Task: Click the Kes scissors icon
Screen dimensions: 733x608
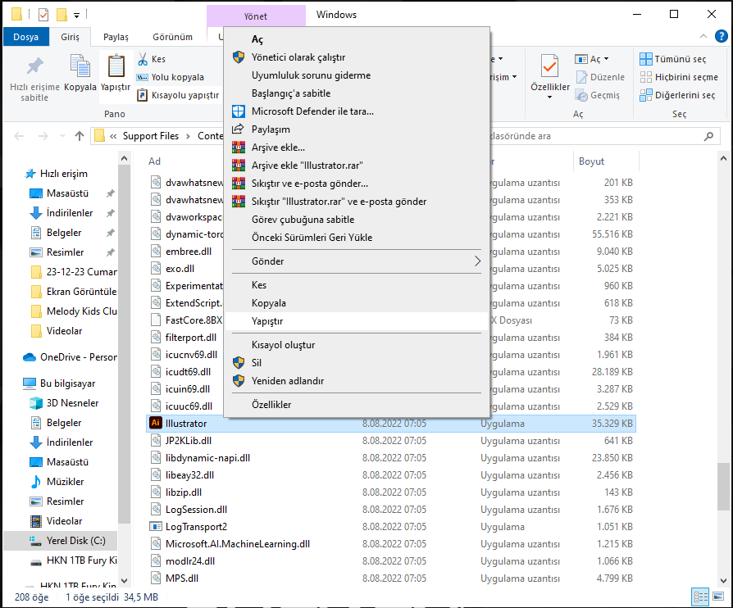Action: pos(143,59)
